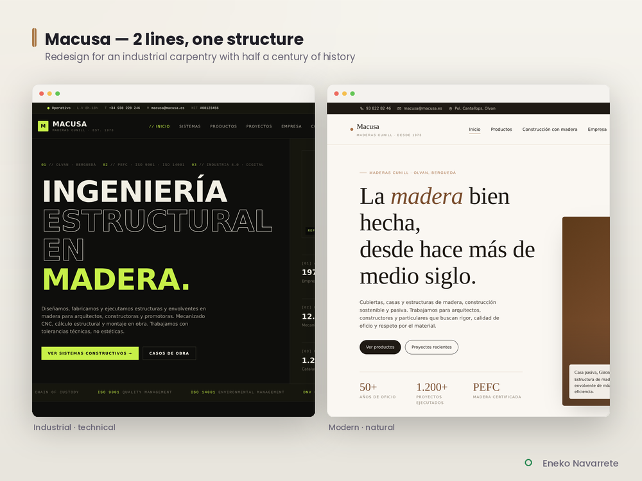This screenshot has height=481, width=642.
Task: Click the red close dot on the dark mockup window
Action: [x=41, y=94]
